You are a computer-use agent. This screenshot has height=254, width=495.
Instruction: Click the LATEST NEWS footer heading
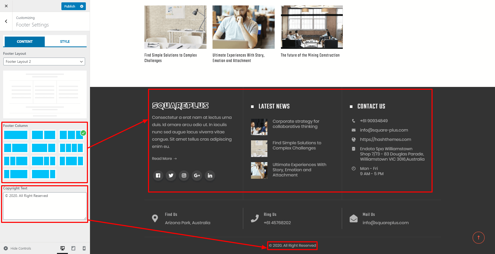(x=274, y=106)
